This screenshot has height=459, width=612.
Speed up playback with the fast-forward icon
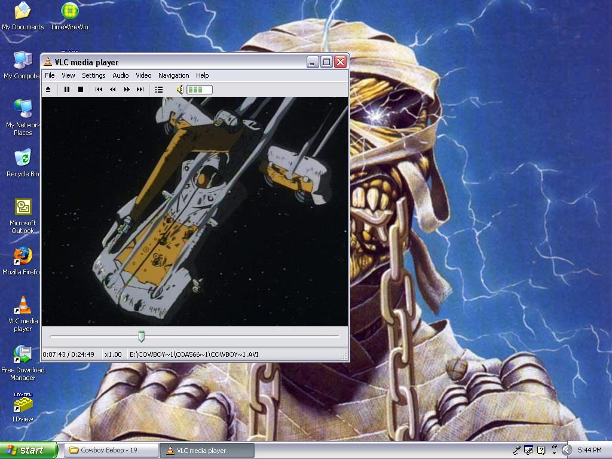127,90
